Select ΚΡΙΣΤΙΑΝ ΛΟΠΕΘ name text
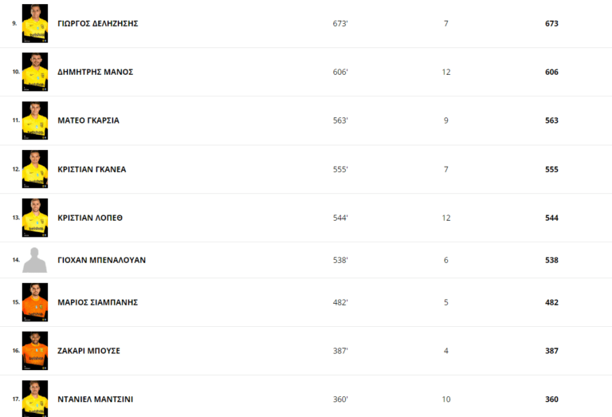612x417 pixels. pos(90,218)
